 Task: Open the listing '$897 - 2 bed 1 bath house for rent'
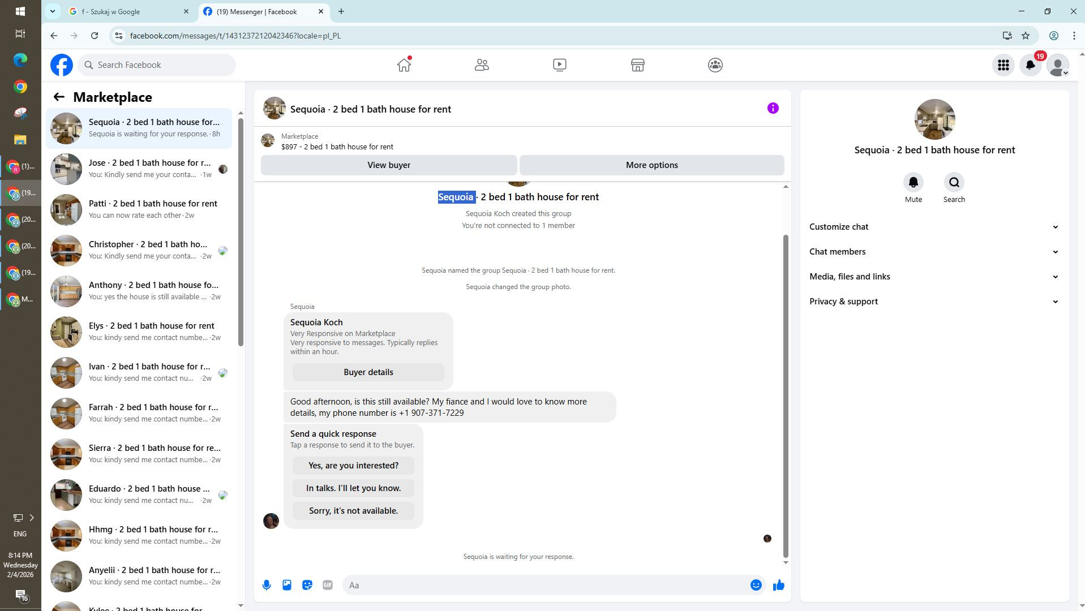[337, 147]
